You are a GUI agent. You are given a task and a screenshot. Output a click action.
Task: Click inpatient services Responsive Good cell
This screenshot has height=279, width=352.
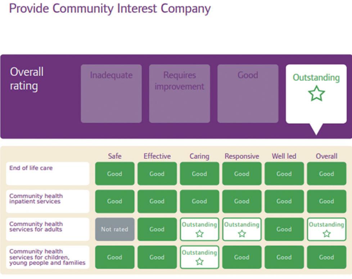pos(242,201)
